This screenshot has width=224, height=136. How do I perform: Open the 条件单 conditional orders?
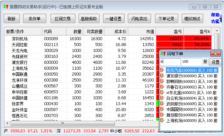point(34,19)
